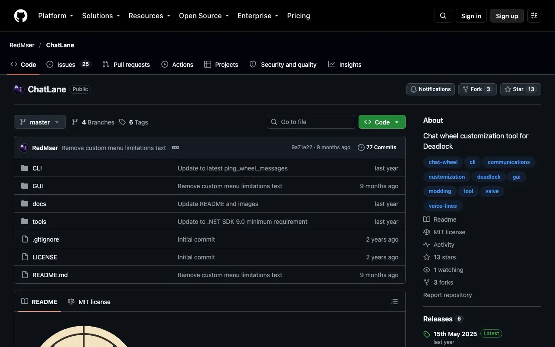Open the 15th May 2025 release
This screenshot has height=347, width=555.
pos(455,334)
